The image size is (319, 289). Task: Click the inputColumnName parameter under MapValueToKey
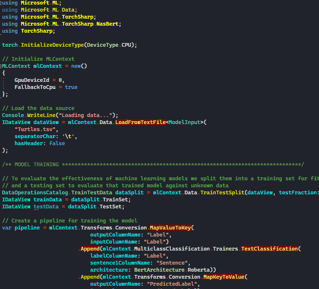pyautogui.click(x=114, y=242)
